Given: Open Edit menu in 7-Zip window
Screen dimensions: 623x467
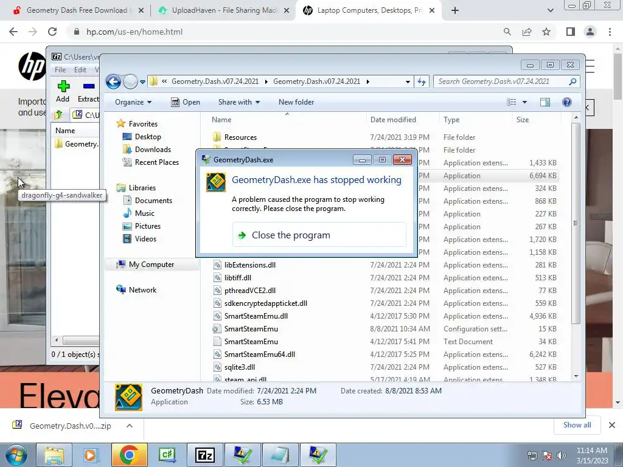Looking at the screenshot, I should [80, 69].
